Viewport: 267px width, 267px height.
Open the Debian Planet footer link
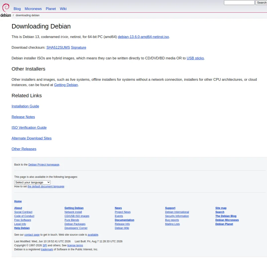click(224, 224)
